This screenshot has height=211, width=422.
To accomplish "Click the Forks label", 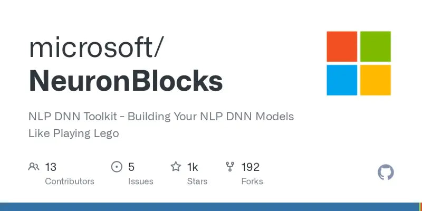I will 252,181.
